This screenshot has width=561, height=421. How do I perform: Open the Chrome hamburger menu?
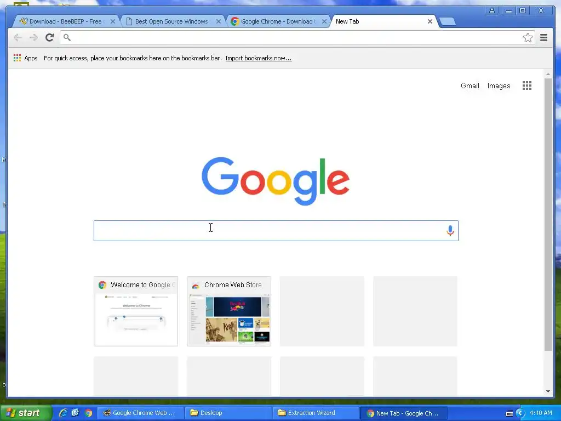544,37
